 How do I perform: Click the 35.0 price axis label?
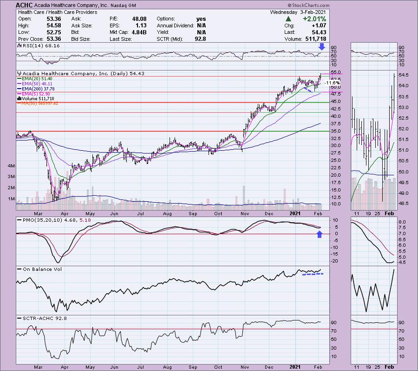click(x=336, y=131)
